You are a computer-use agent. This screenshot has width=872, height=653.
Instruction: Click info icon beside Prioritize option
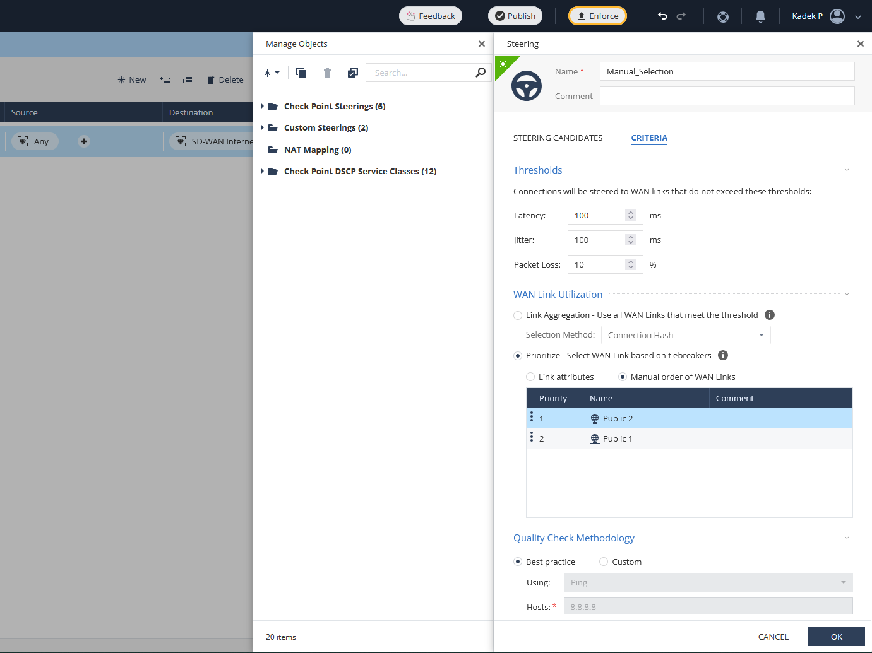[723, 355]
